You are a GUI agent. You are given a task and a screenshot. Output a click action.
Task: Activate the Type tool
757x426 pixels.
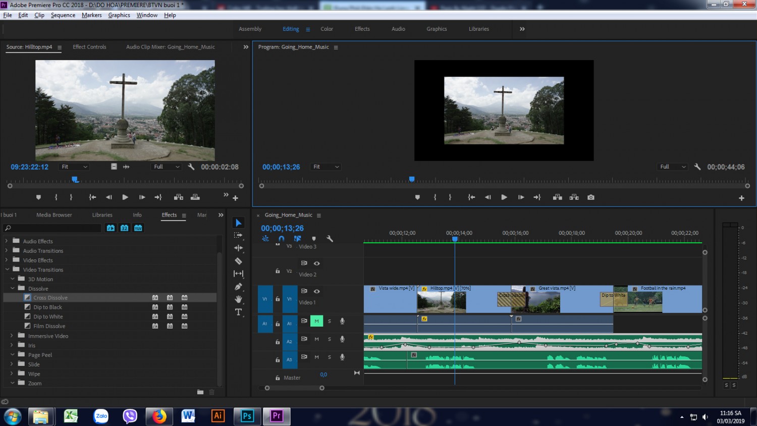pyautogui.click(x=239, y=312)
